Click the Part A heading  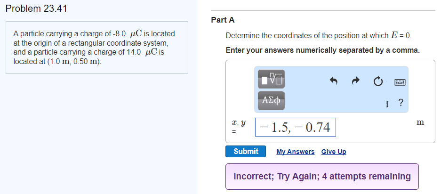point(223,20)
